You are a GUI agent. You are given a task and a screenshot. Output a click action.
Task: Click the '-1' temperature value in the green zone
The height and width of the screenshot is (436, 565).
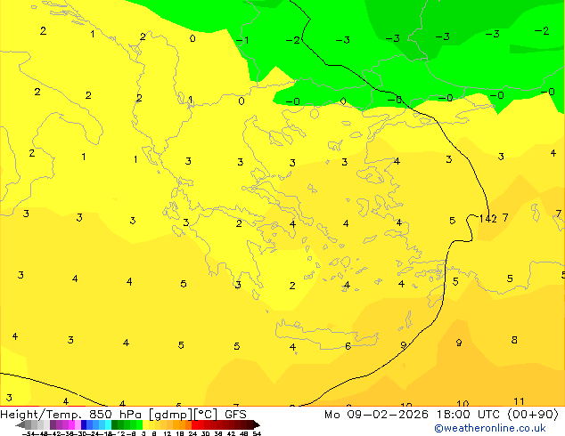click(x=242, y=40)
